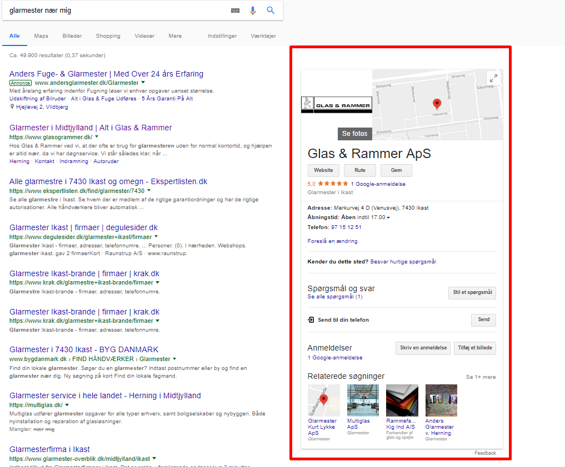Viewport: 565px width, 467px height.
Task: Open Værktøjer options
Action: [x=263, y=36]
